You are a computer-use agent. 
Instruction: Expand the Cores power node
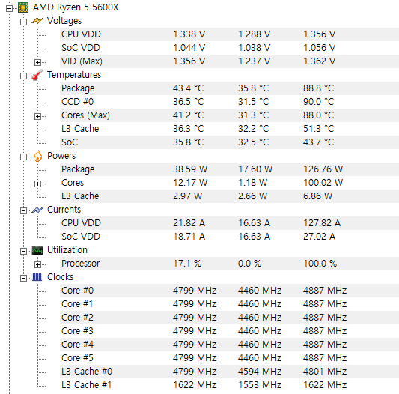coord(37,184)
